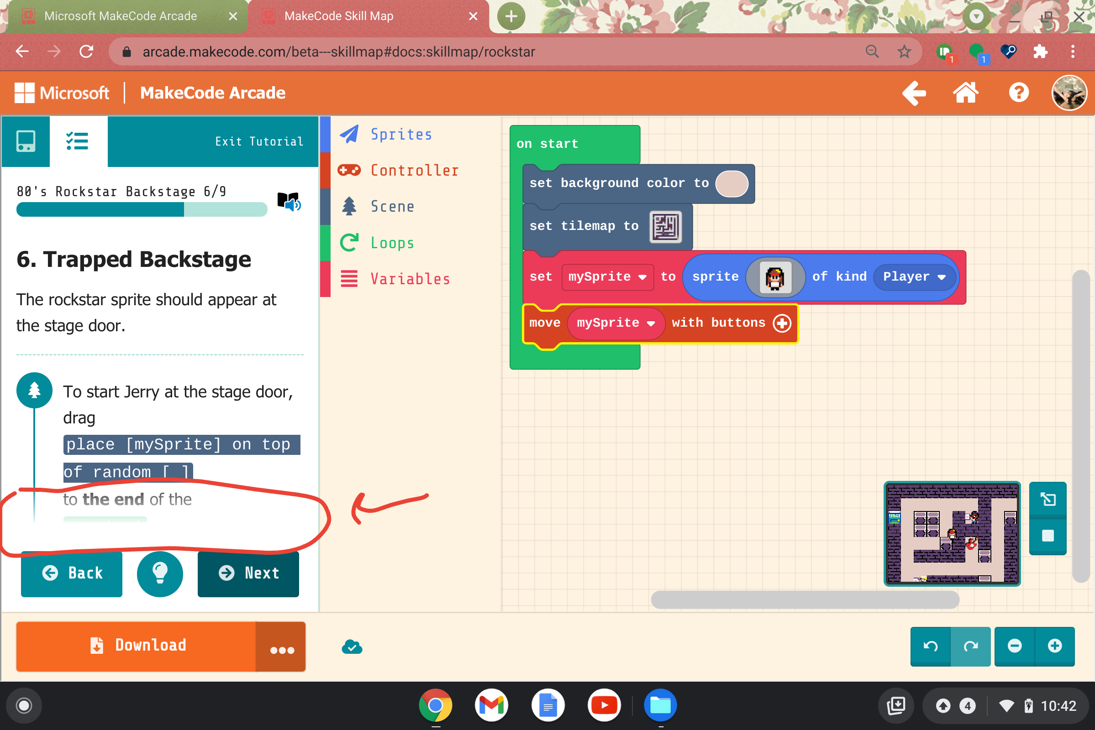Screen dimensions: 1095x730
Task: Click Next to advance the tutorial
Action: coord(248,574)
